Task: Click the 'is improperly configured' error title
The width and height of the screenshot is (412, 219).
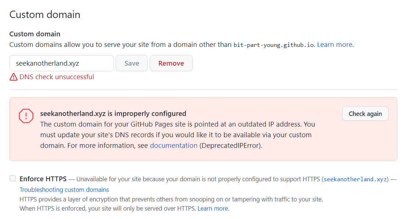Action: tap(113, 113)
